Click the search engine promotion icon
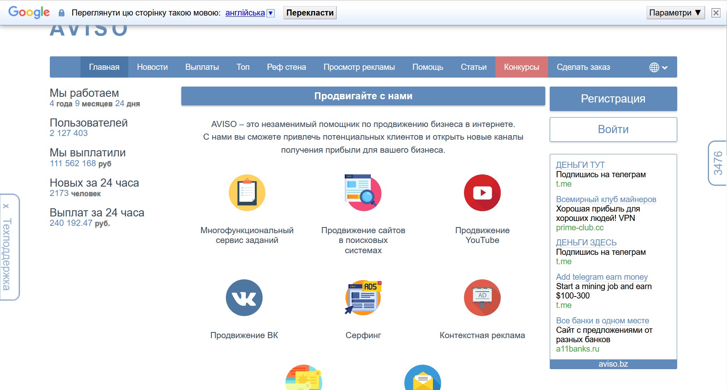The image size is (727, 390). click(x=363, y=193)
